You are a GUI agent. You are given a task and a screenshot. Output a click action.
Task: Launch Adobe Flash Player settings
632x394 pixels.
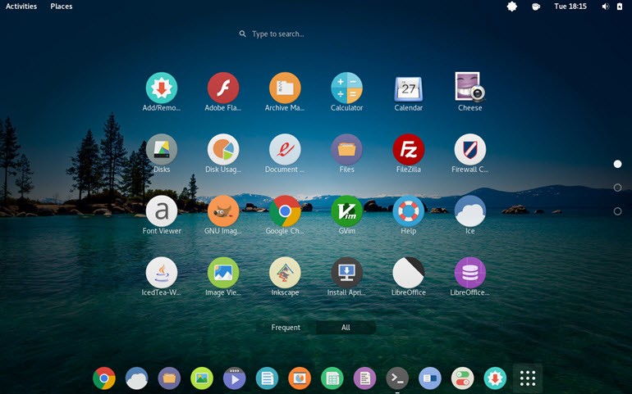223,88
